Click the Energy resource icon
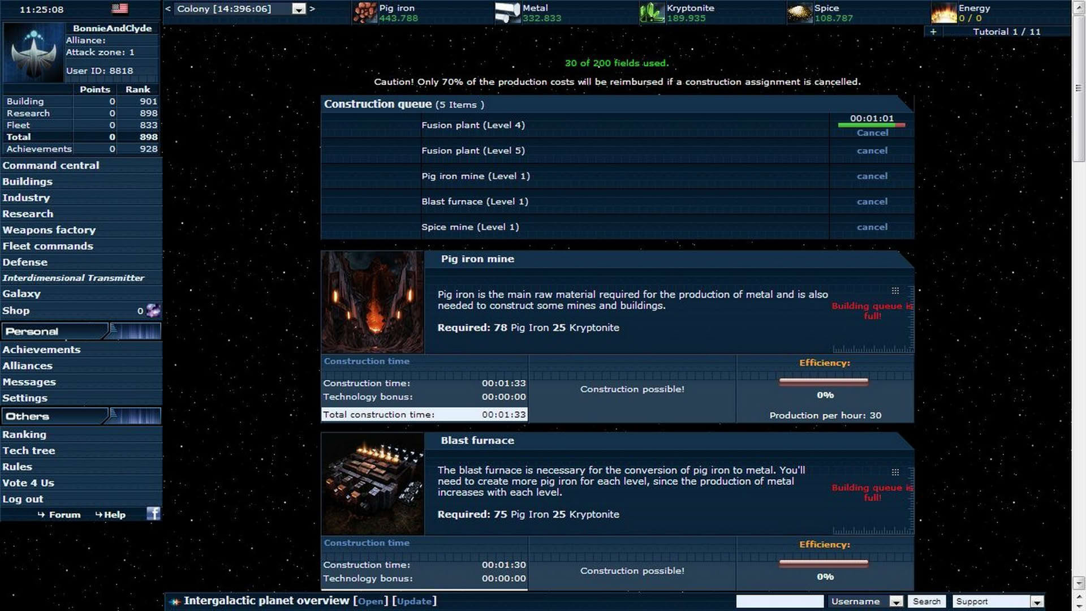Viewport: 1086px width, 611px height. 943,12
